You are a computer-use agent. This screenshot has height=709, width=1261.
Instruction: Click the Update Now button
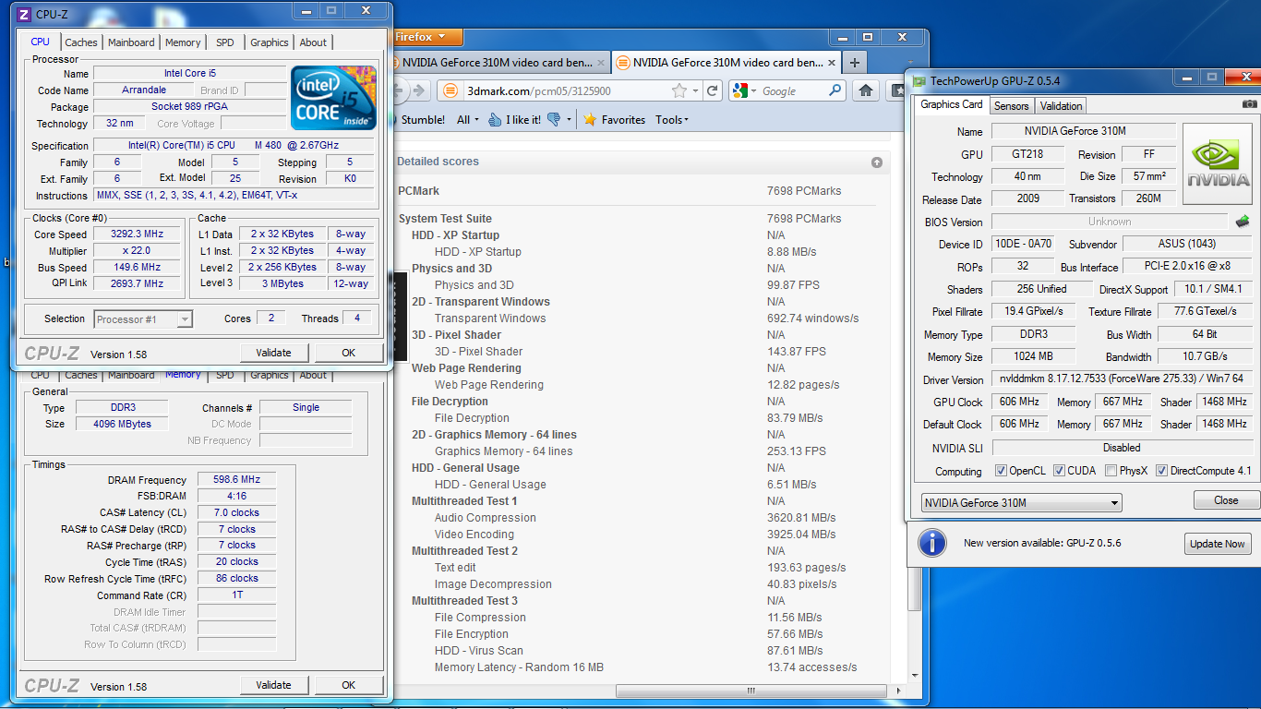[x=1217, y=544]
